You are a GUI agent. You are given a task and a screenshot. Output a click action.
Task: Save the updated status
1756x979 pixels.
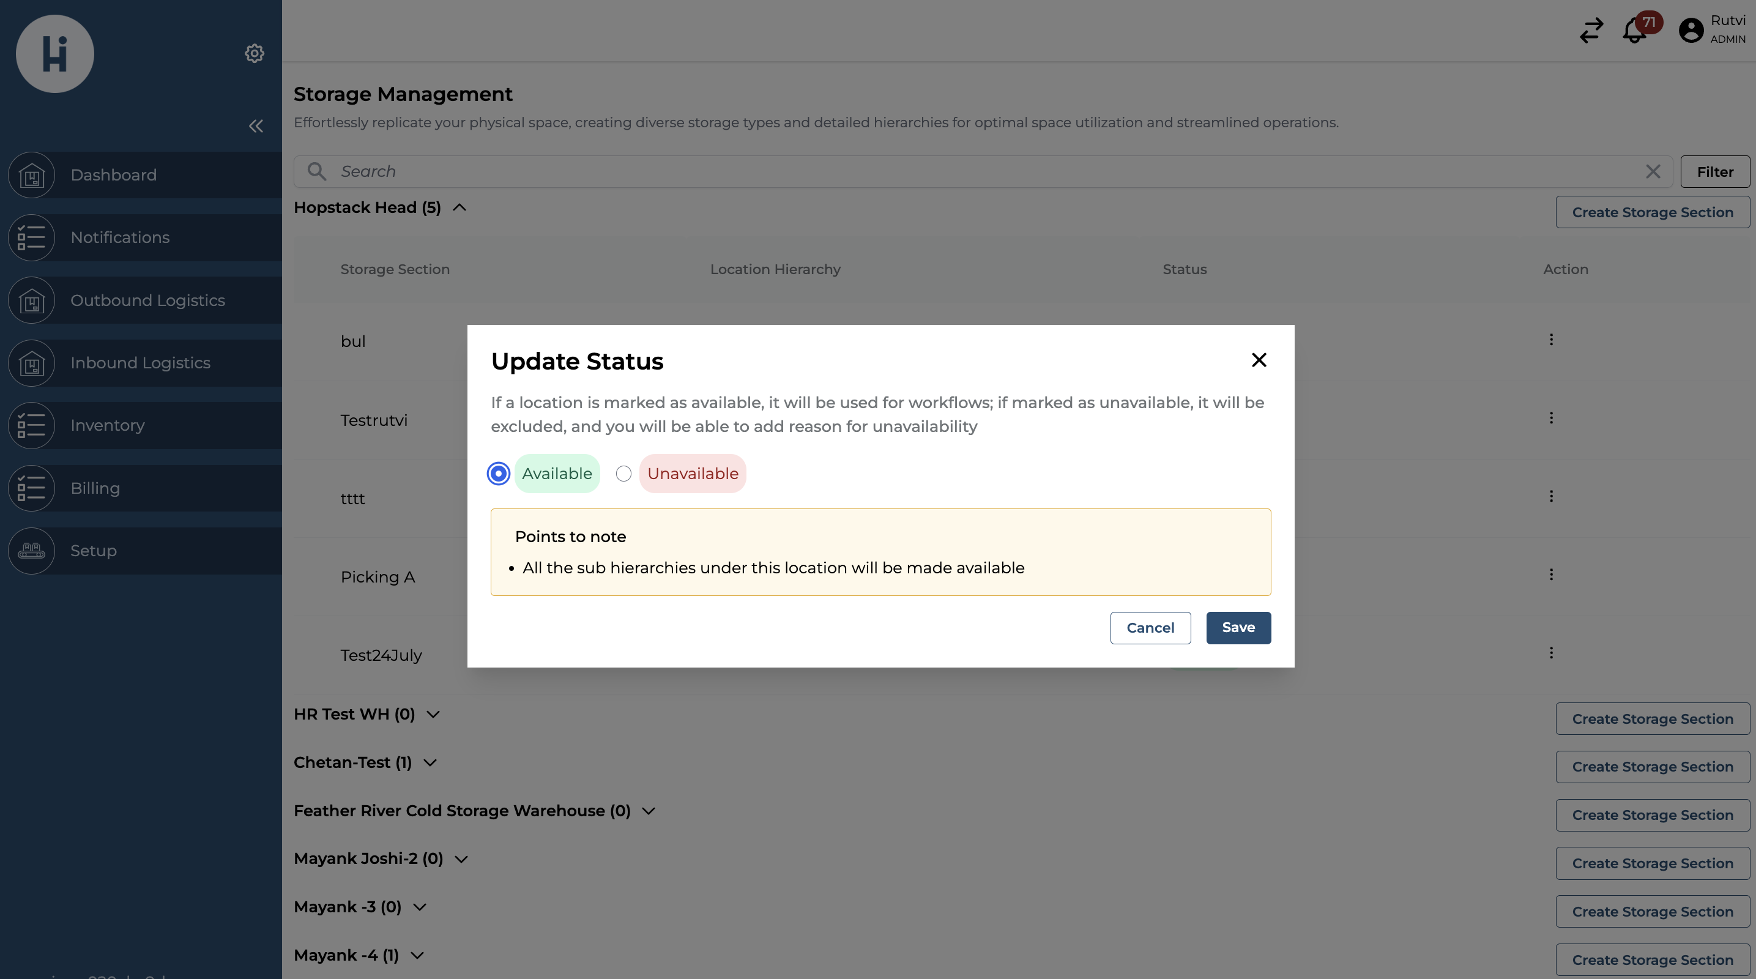tap(1238, 627)
